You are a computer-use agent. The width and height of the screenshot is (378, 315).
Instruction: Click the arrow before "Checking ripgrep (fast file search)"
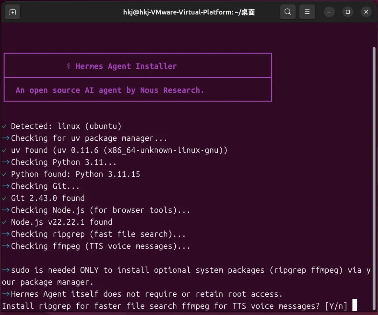coord(6,234)
